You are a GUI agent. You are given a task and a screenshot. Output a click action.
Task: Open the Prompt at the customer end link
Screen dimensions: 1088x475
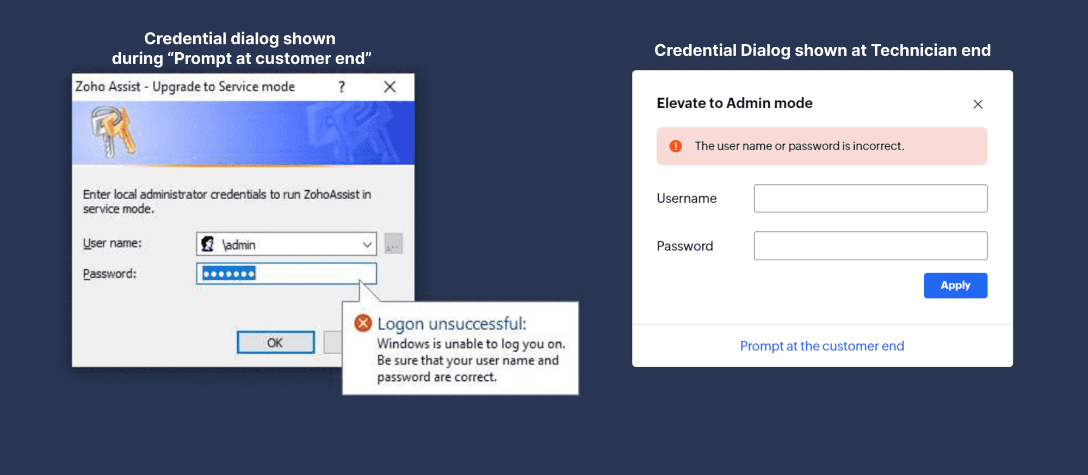point(822,346)
